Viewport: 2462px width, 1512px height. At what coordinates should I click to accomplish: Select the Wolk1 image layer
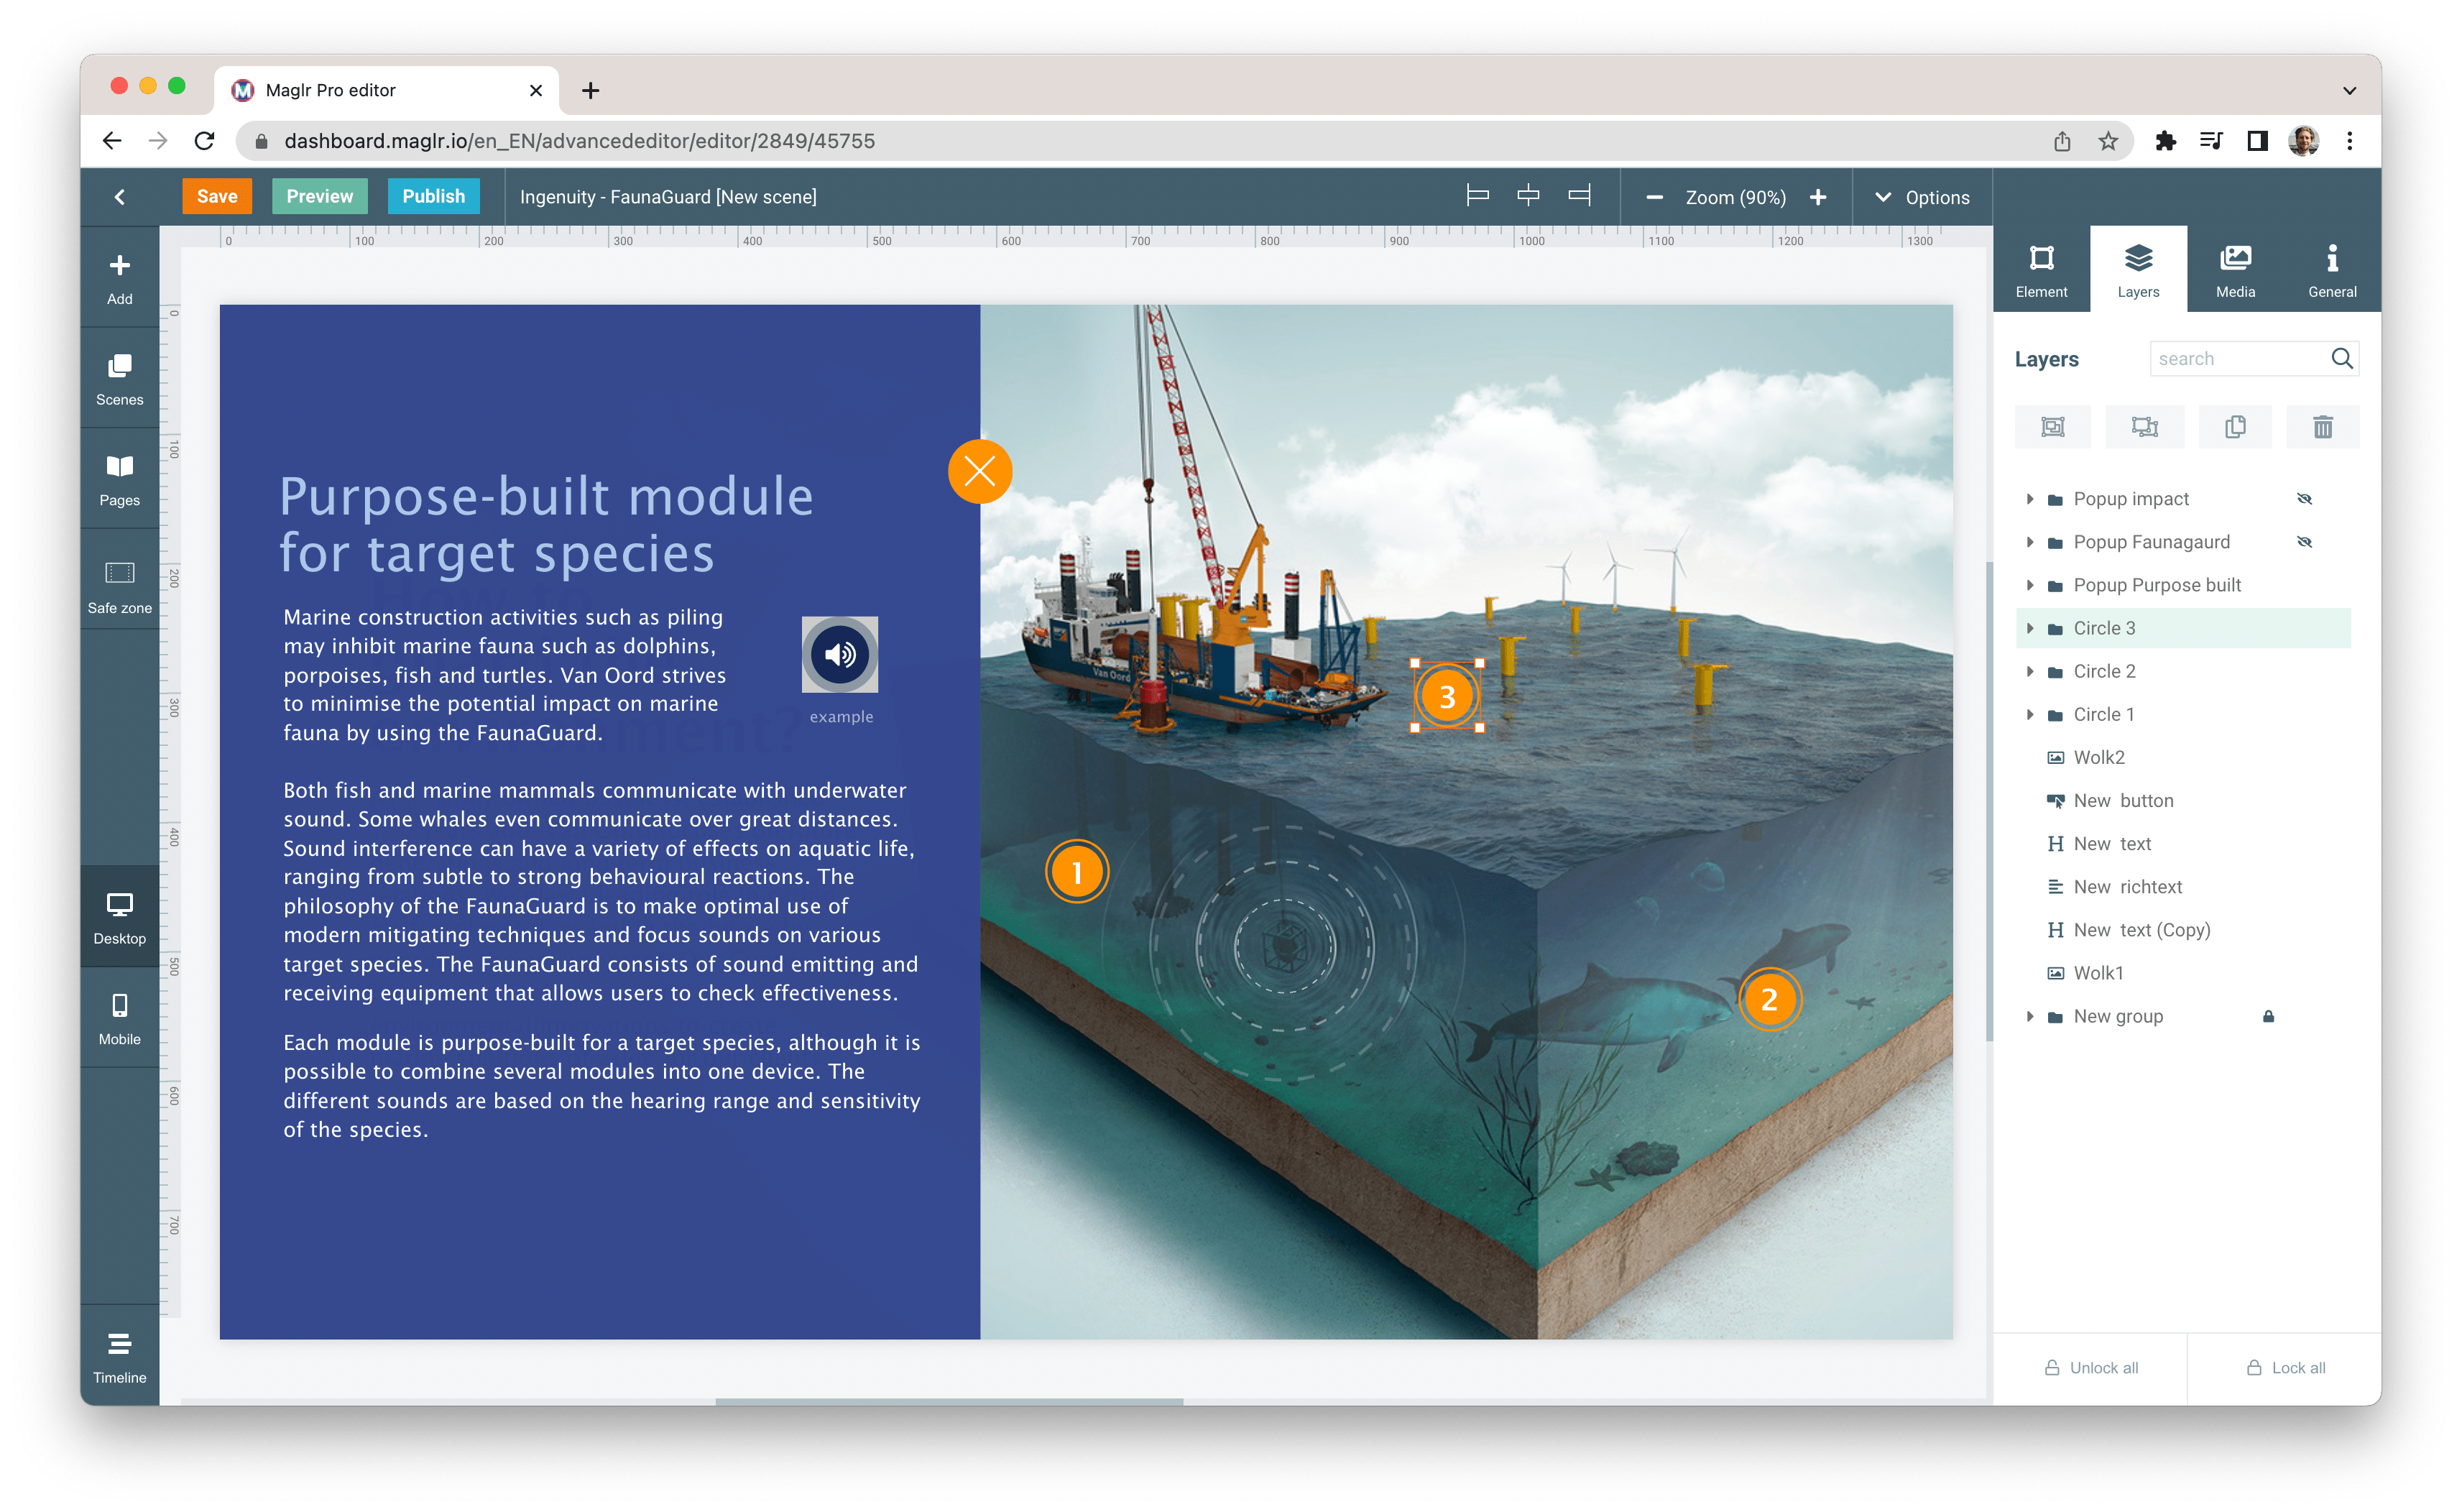point(2183,972)
